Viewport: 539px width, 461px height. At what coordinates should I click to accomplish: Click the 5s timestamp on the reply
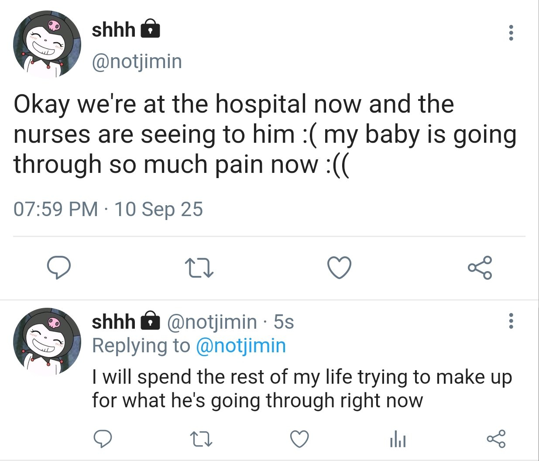coord(284,322)
